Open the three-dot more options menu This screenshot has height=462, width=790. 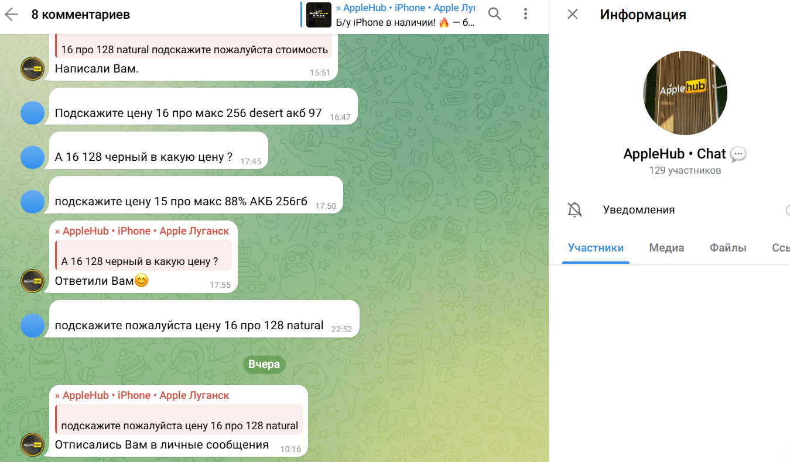526,14
